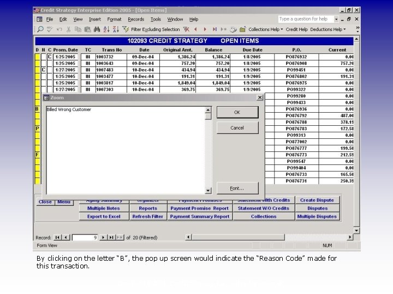
Task: Click the Refresh Filter button
Action: tap(148, 216)
